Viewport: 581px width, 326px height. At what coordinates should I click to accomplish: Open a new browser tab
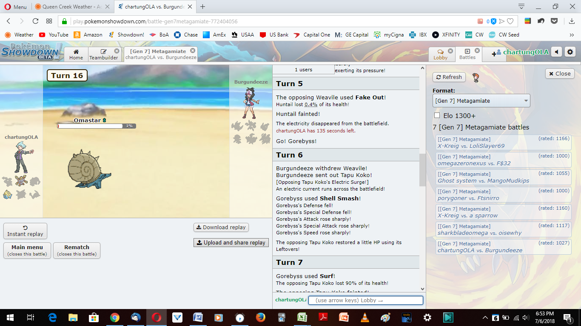coord(203,7)
